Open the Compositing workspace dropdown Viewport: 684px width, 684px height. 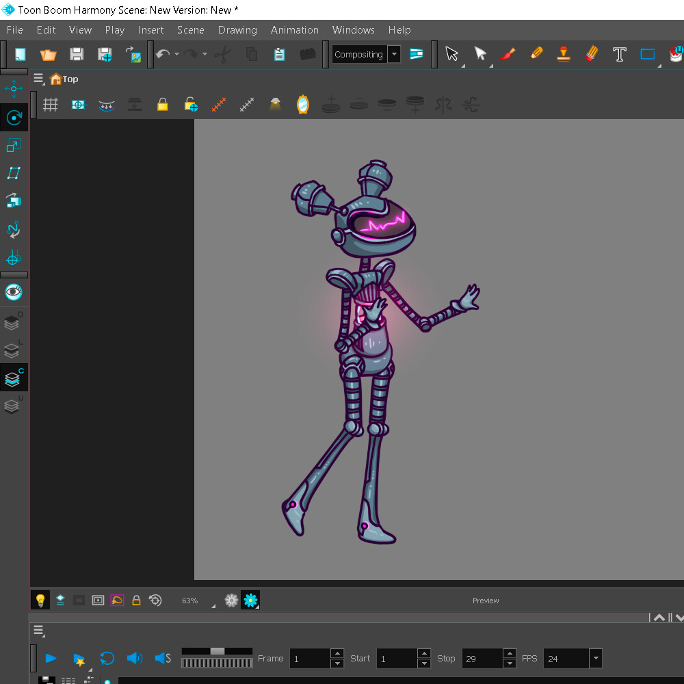click(394, 55)
